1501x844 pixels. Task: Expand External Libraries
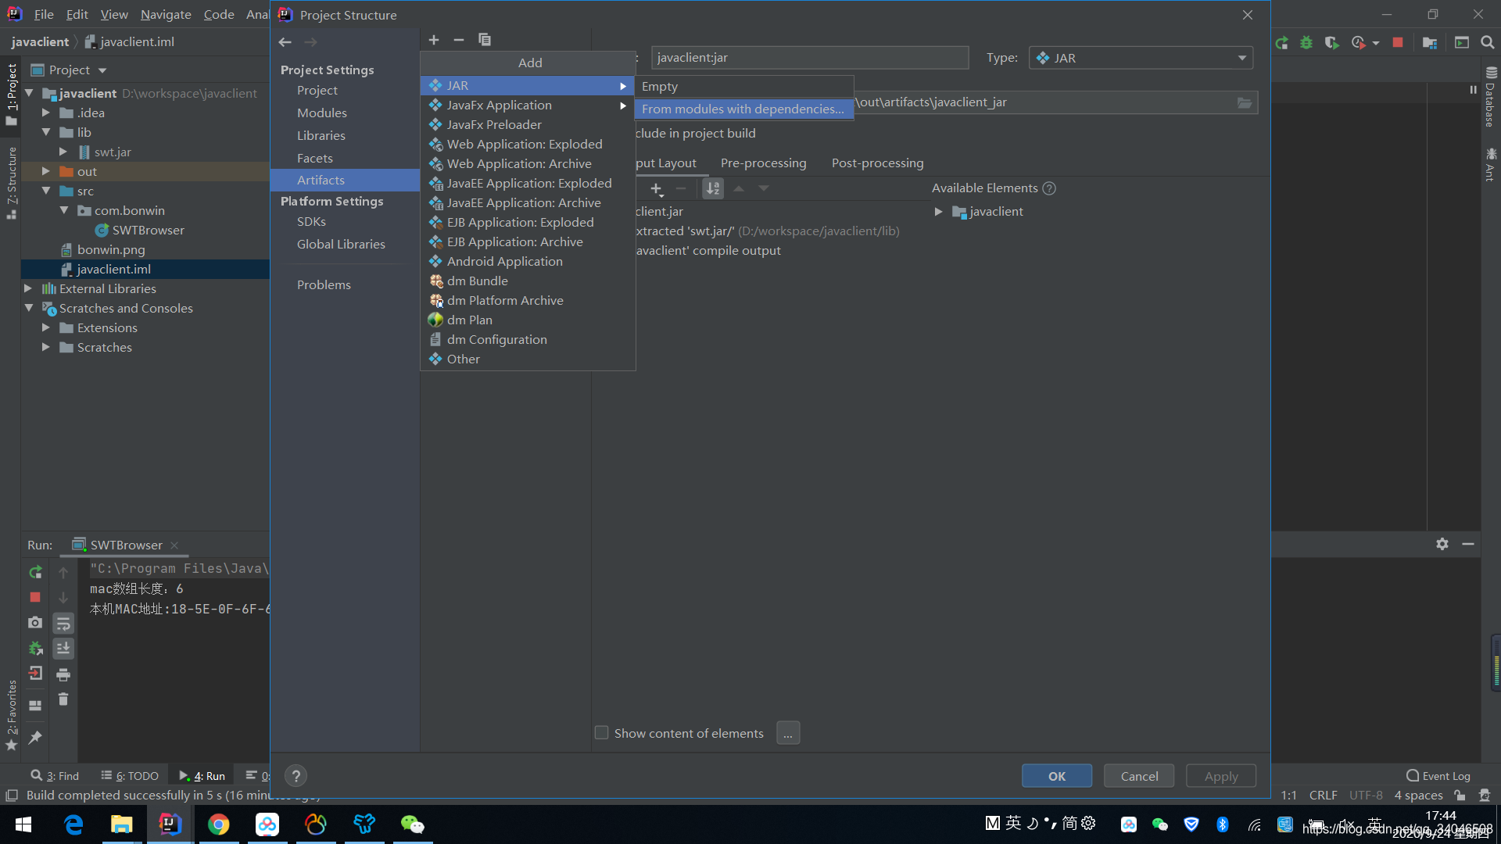coord(28,288)
